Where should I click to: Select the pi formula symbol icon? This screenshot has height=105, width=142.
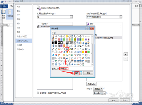tap(67, 49)
